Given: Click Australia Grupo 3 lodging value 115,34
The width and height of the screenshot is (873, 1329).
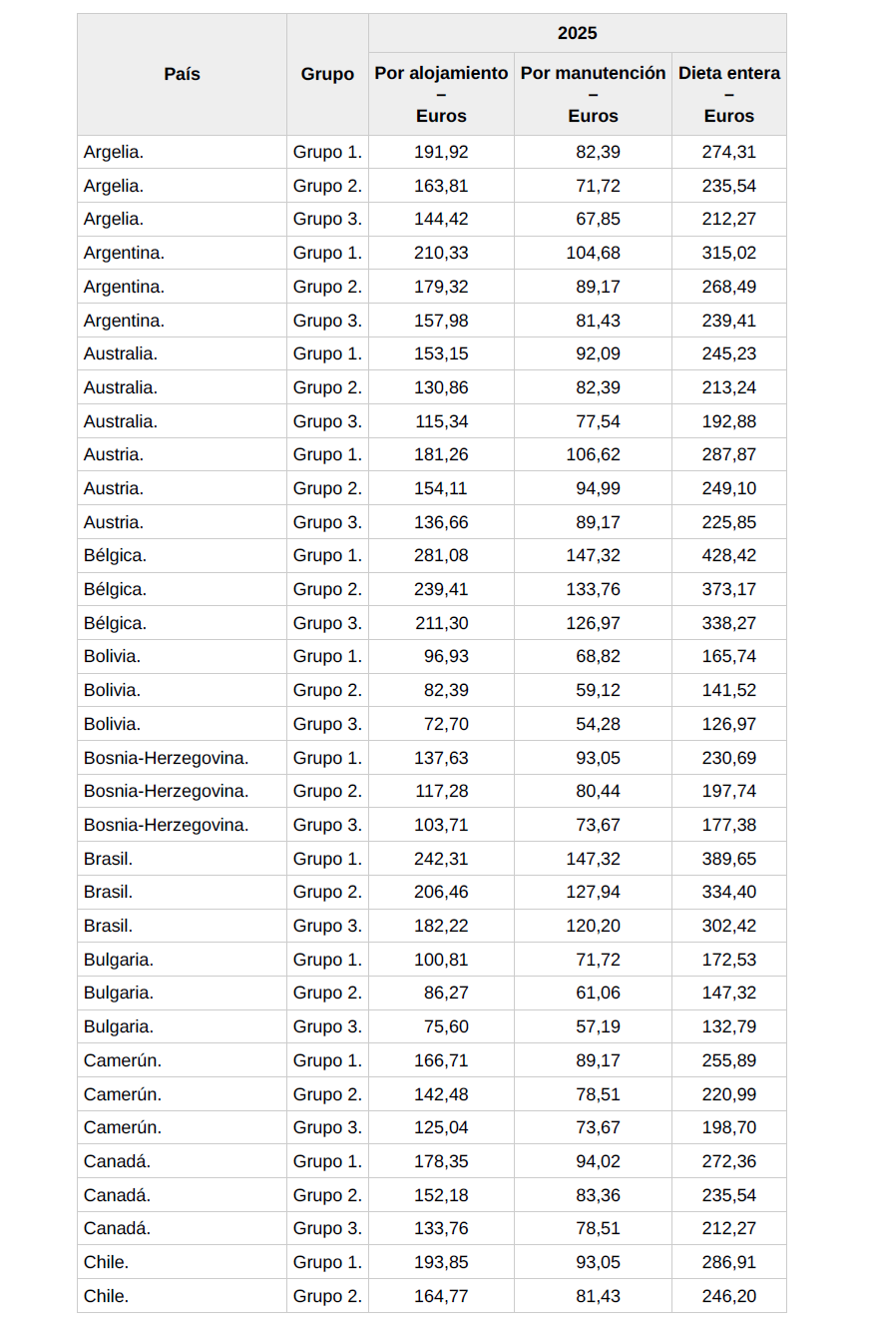Looking at the screenshot, I should [x=441, y=421].
